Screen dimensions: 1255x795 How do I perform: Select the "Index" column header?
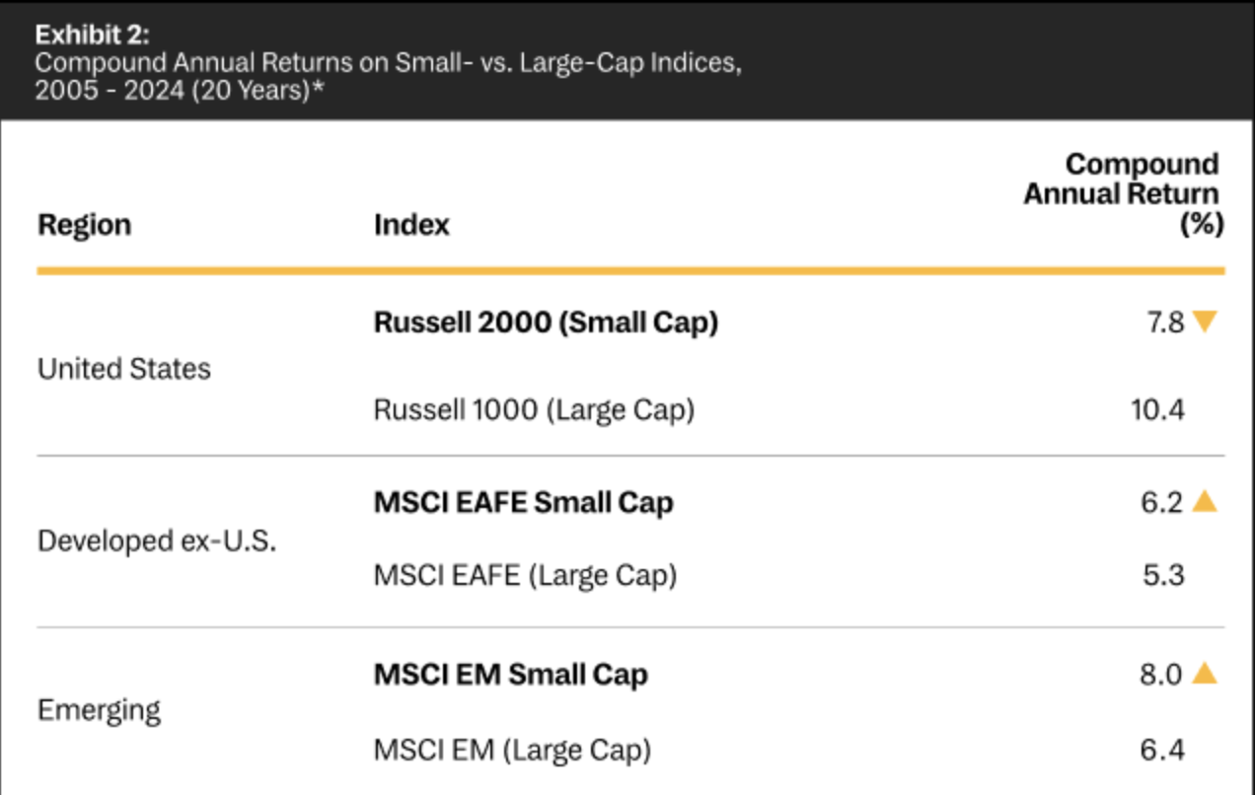pyautogui.click(x=411, y=225)
